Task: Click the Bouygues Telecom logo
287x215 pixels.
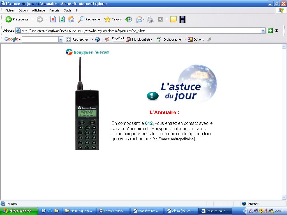Action: (87, 52)
